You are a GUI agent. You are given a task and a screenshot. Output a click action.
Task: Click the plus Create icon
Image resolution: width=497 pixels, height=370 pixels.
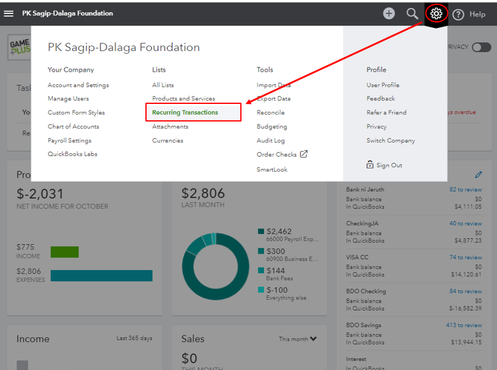pos(389,13)
